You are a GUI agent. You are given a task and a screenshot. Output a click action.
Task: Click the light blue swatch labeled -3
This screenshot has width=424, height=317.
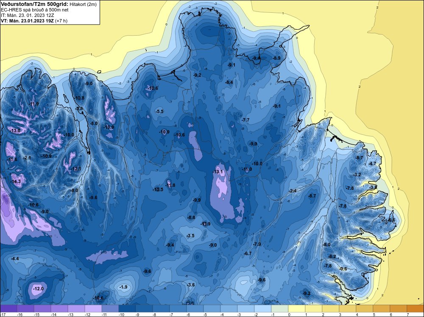click(246, 309)
